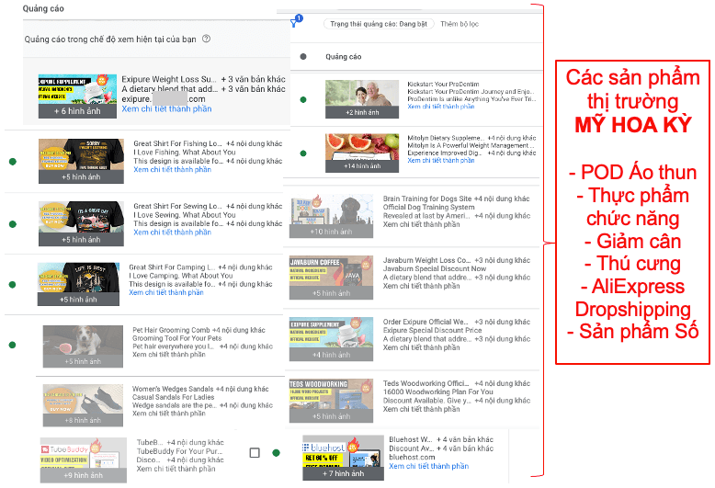This screenshot has height=488, width=715.
Task: Open help icon beside view mode text
Action: click(206, 39)
